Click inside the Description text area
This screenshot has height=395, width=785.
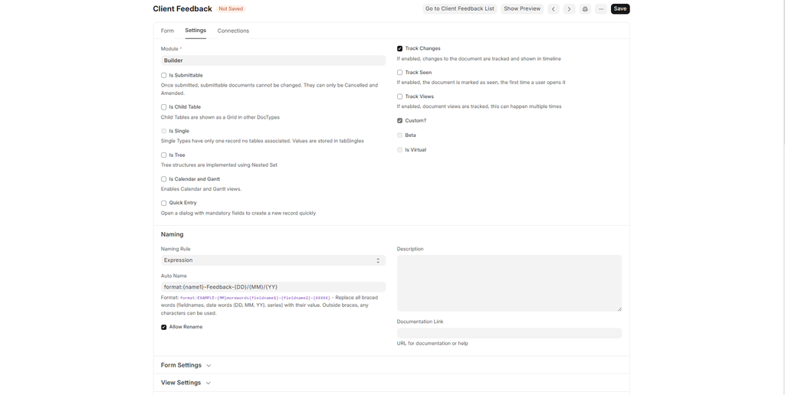[509, 283]
